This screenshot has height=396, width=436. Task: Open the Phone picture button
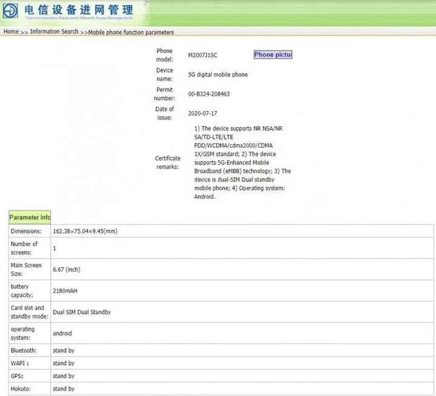272,55
